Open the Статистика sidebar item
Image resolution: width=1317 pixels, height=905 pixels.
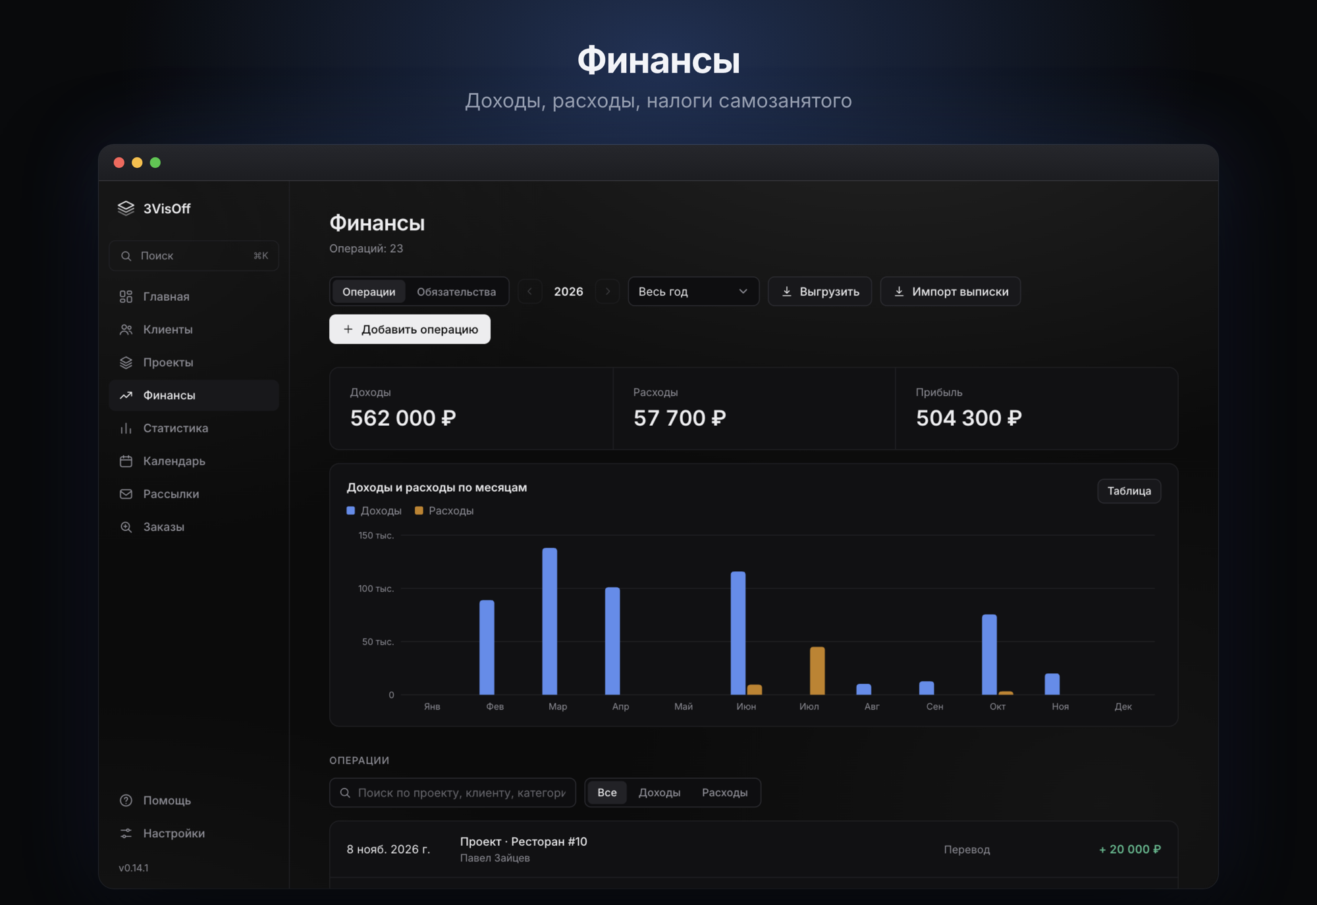pyautogui.click(x=194, y=428)
